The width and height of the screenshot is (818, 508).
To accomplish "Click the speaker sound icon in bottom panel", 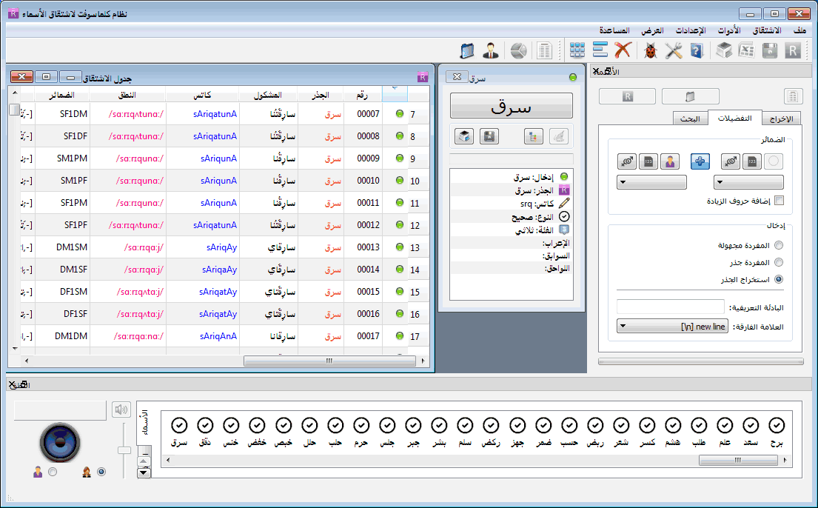I will 120,410.
